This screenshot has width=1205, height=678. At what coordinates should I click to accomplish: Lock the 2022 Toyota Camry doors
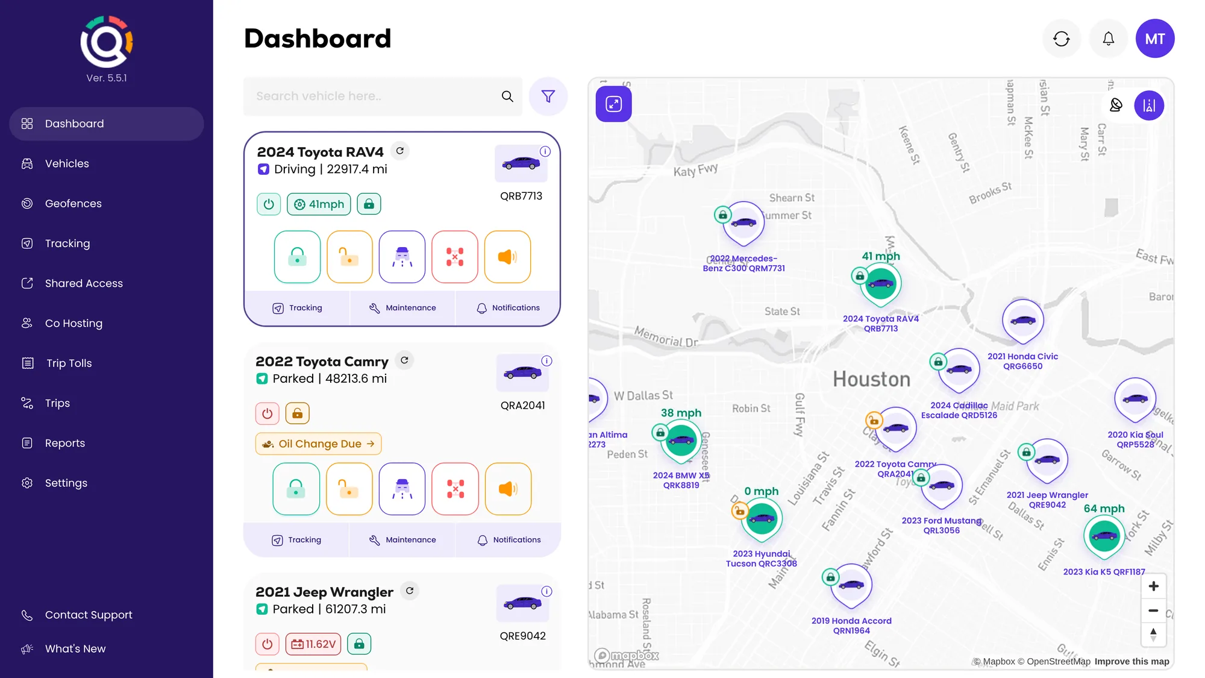(296, 489)
